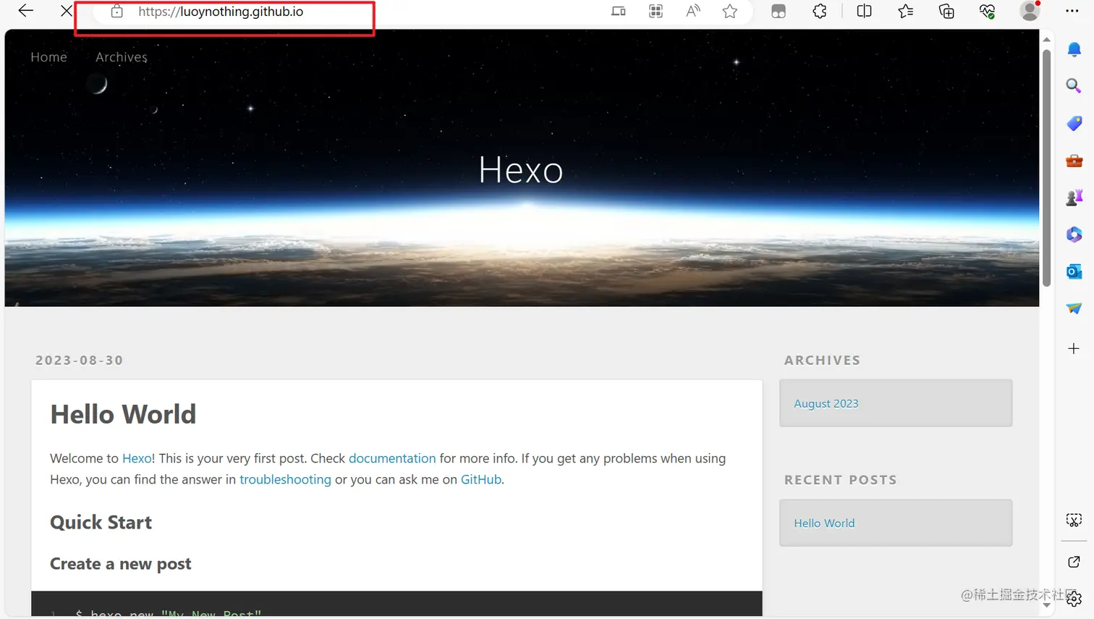Open the shopping tag icon in sidebar

click(x=1074, y=123)
